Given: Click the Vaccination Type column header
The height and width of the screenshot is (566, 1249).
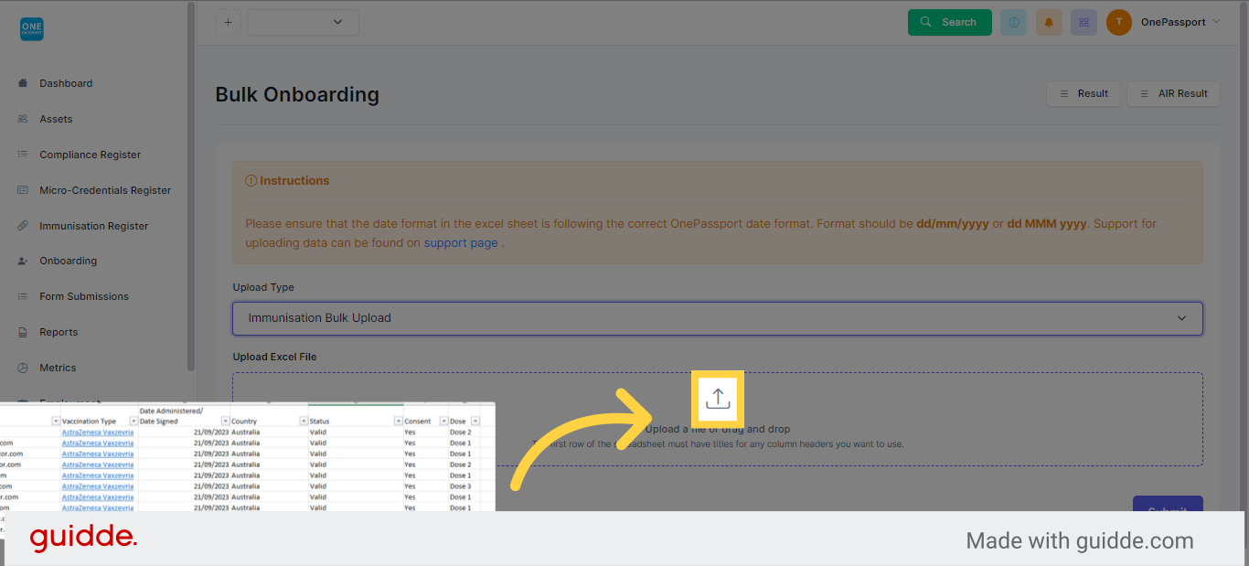Looking at the screenshot, I should pos(89,422).
